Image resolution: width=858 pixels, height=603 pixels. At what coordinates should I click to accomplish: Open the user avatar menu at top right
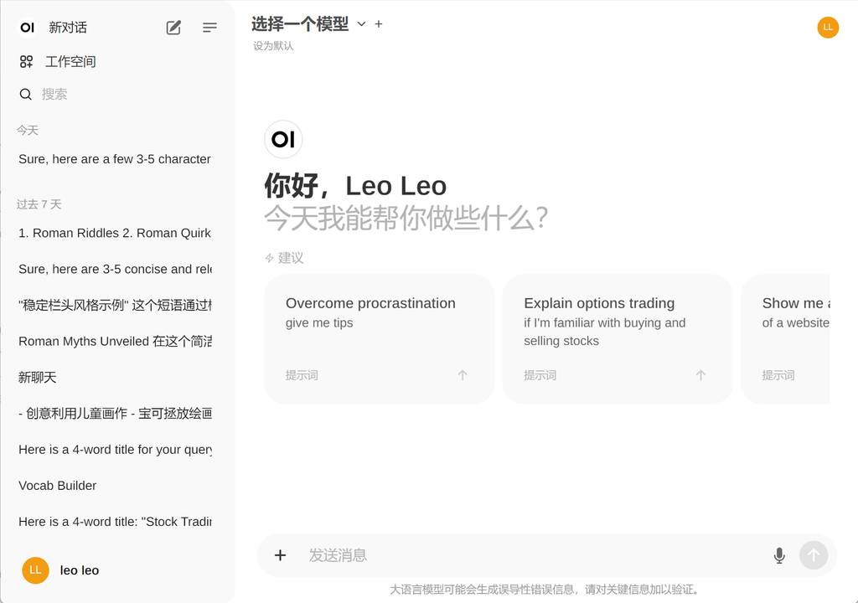[x=828, y=27]
